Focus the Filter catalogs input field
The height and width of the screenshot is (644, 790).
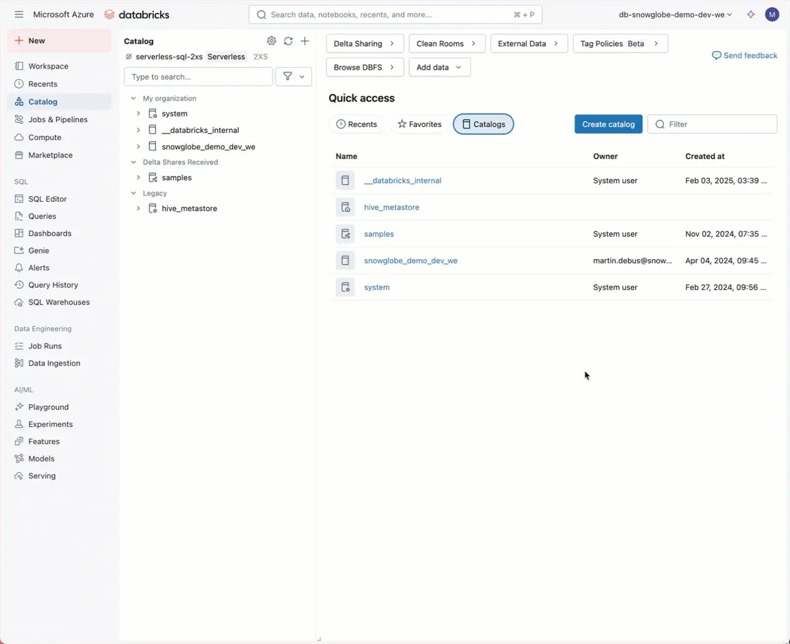712,124
